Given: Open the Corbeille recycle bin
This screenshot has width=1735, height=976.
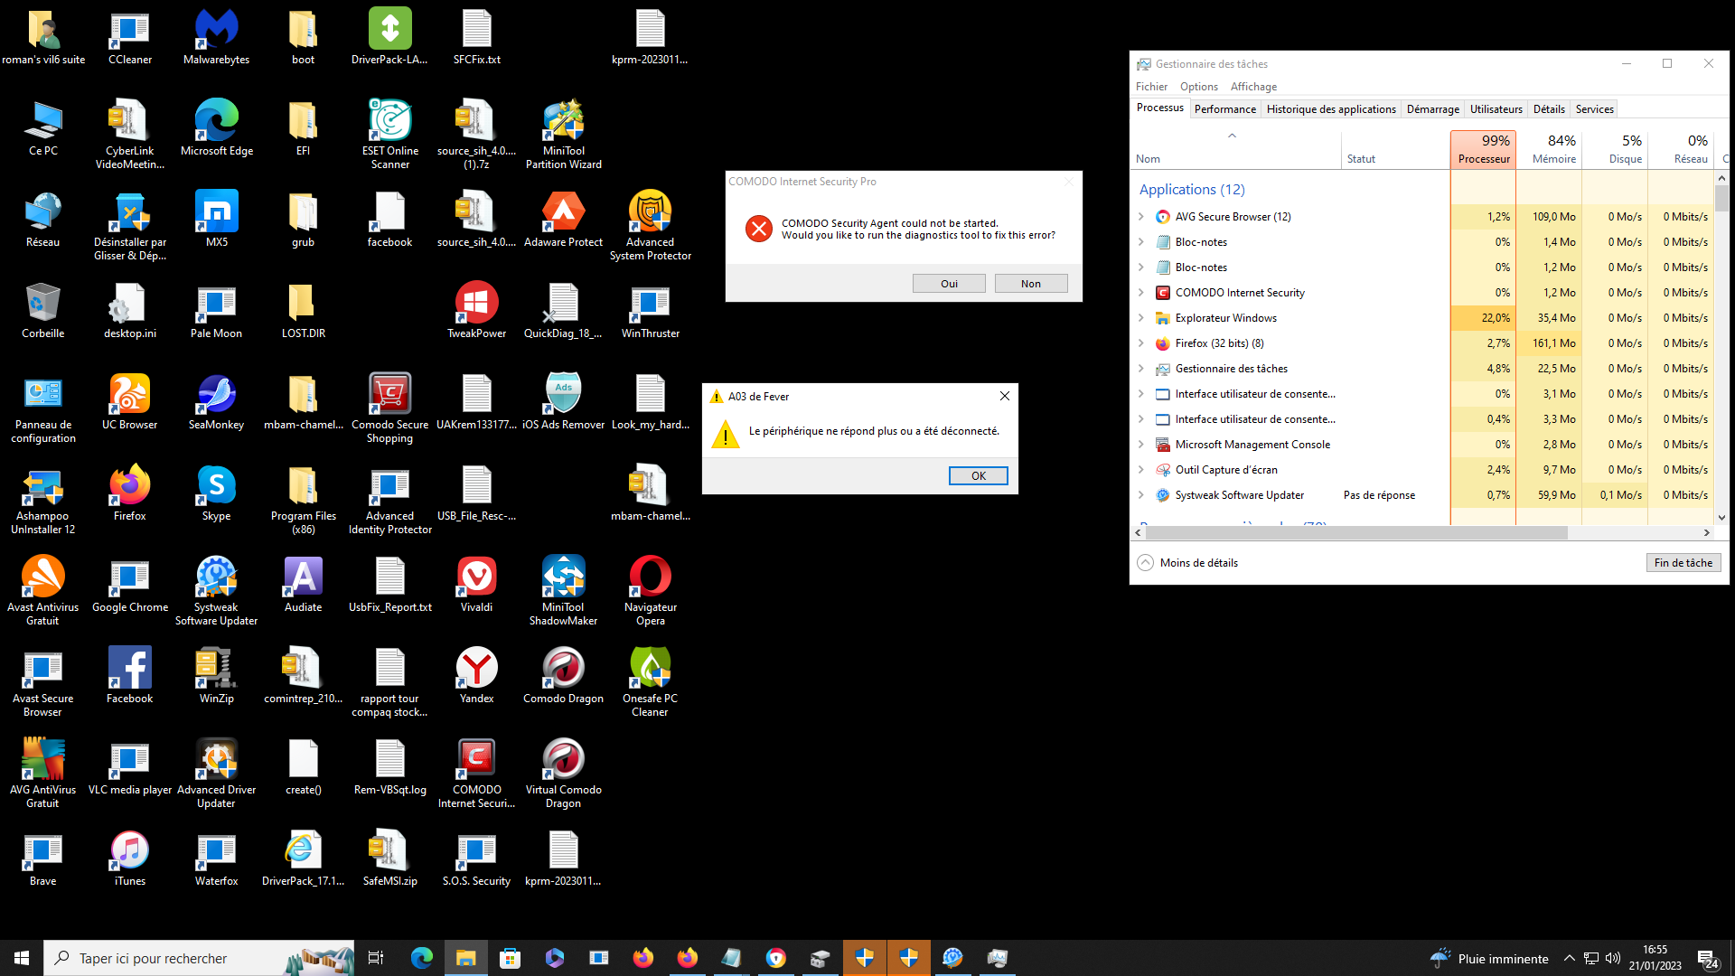Looking at the screenshot, I should point(42,311).
